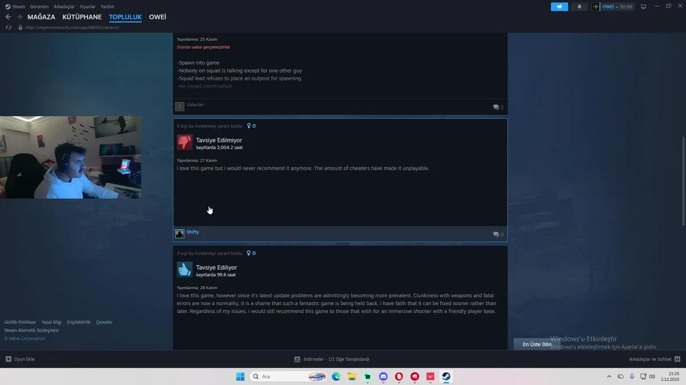Open the OWEI profile tab
Viewport: 686px width, 385px height.
158,17
